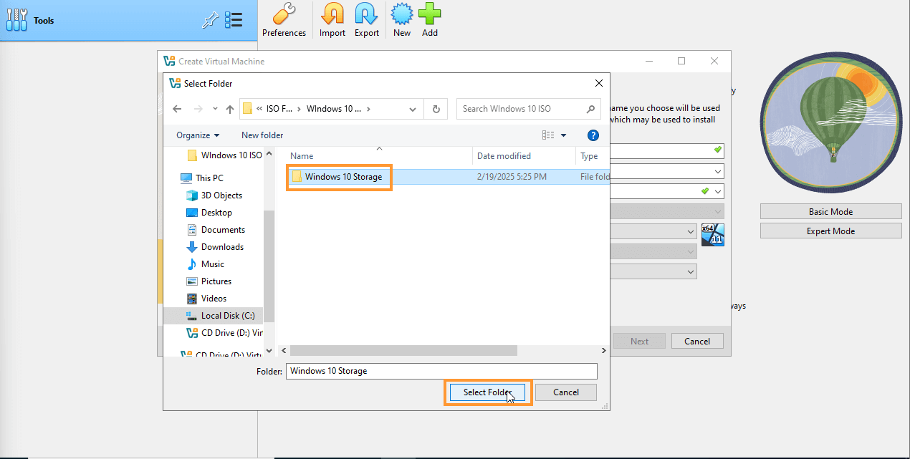Open the view options dropdown arrow
Viewport: 910px width, 459px height.
click(x=563, y=135)
